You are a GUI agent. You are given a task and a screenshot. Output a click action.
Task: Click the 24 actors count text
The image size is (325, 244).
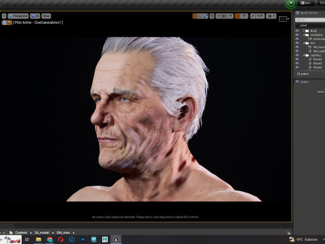pyautogui.click(x=303, y=74)
